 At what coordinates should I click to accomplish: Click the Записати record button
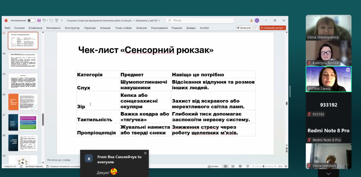244,28
